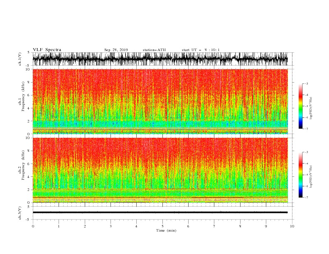Click the "2" kHz tick of ch.2 spectrogram

coord(29,190)
